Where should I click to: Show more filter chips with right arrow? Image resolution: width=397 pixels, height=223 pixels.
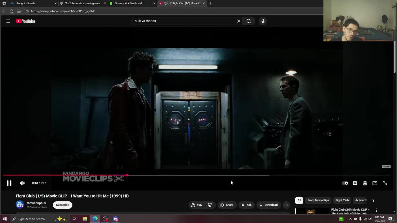[x=373, y=201]
